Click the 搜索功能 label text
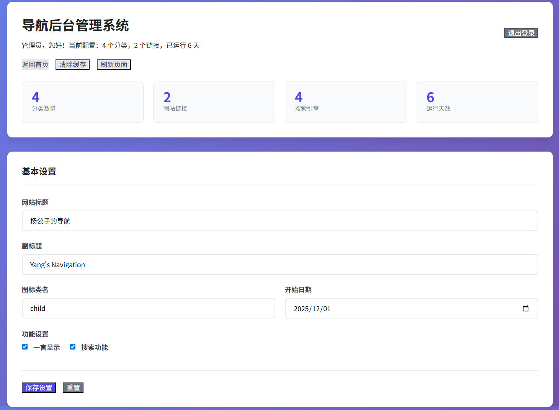 click(95, 348)
